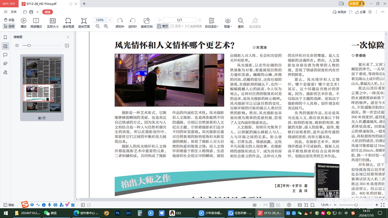
Task: Select the 阅读 tab
Action: [48, 12]
